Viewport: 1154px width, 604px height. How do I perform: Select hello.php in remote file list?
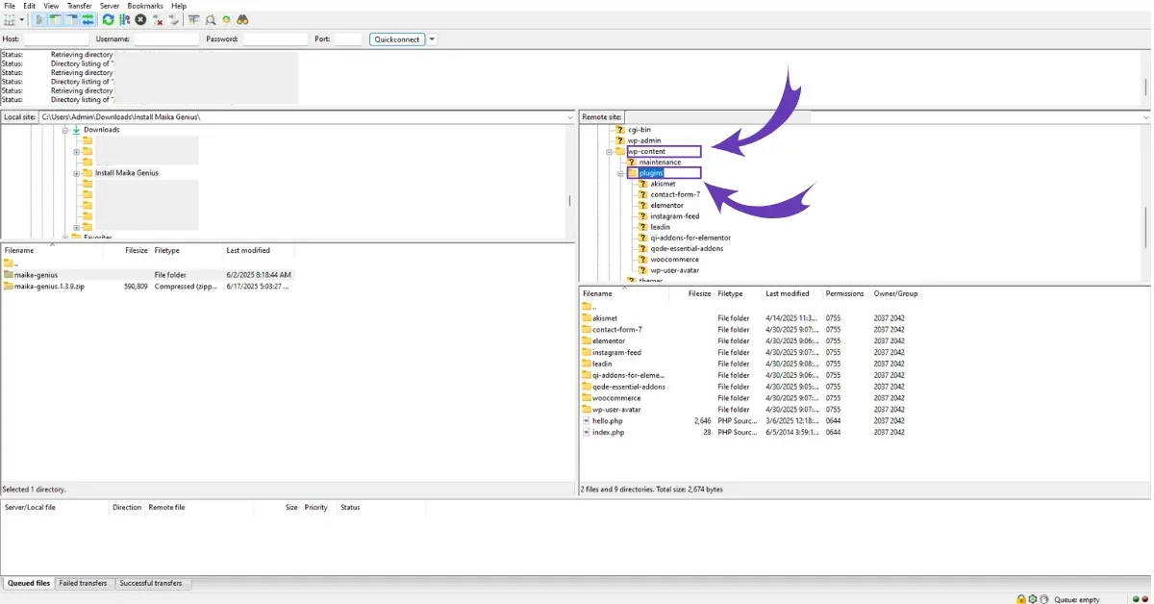pyautogui.click(x=608, y=421)
